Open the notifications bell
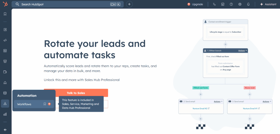This screenshot has height=134, width=280. click(x=248, y=4)
